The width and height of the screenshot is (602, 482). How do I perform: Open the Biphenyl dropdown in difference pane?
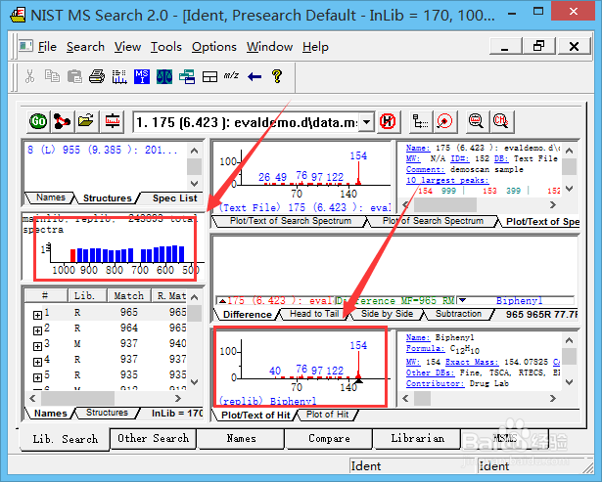462,300
